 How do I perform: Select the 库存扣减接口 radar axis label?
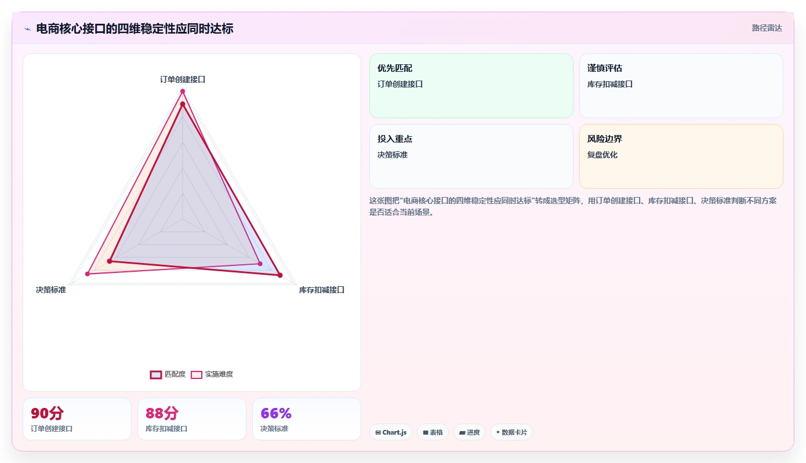[x=322, y=290]
